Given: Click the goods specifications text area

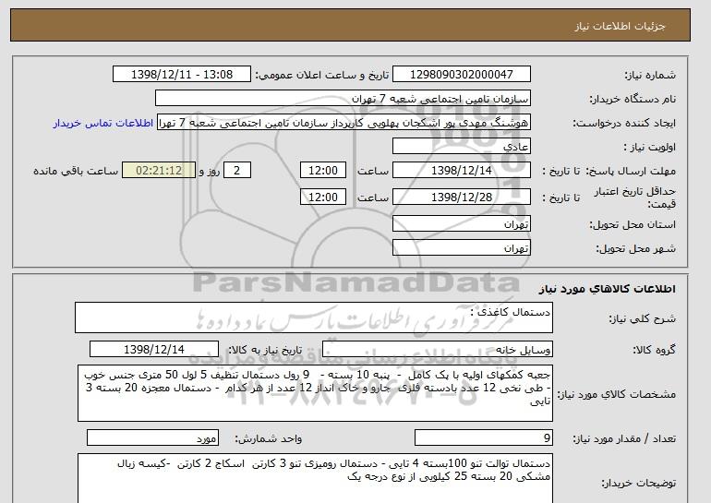Looking at the screenshot, I should click(x=315, y=393).
